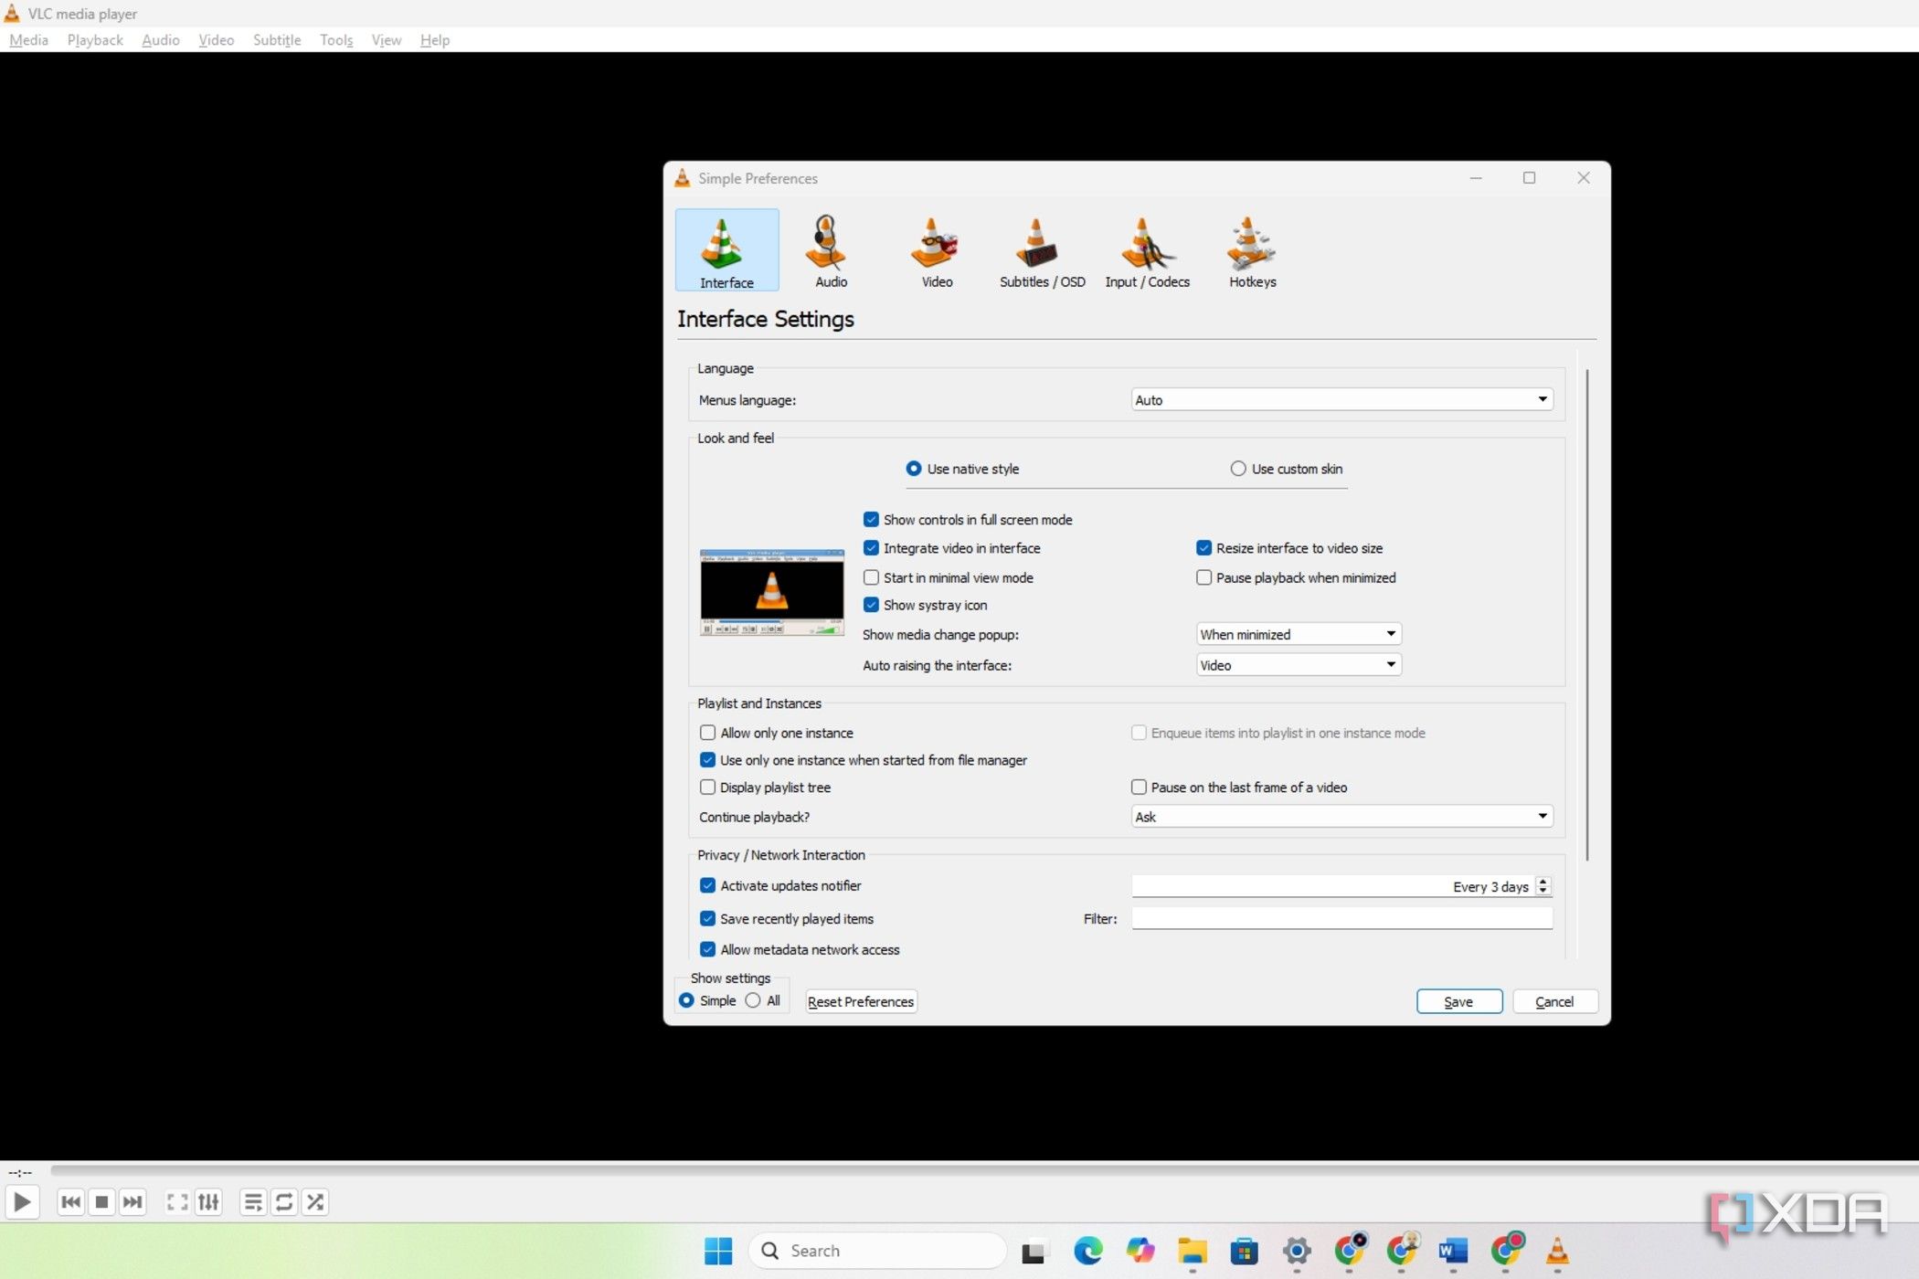This screenshot has width=1919, height=1279.
Task: Toggle one instance from file manager checkbox
Action: (x=707, y=760)
